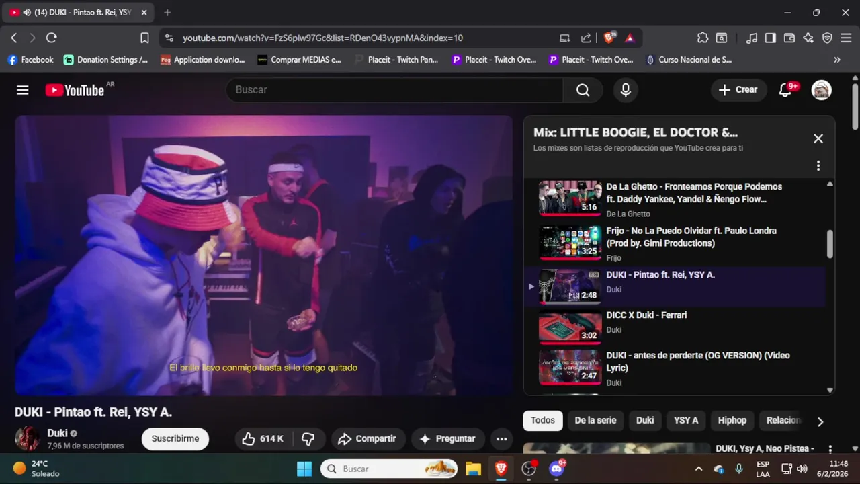Image resolution: width=860 pixels, height=484 pixels.
Task: Expand chip row with right arrow
Action: 820,421
